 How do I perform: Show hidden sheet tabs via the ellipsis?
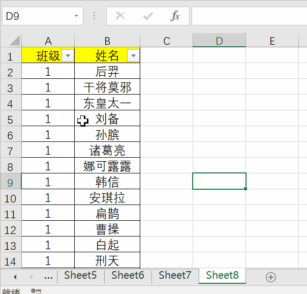point(48,277)
